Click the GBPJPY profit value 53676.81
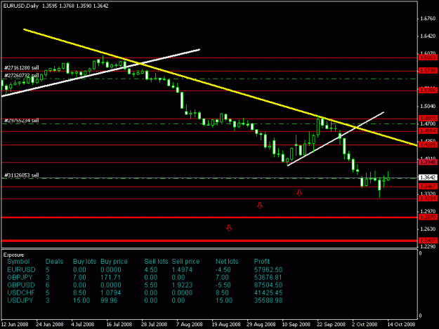 click(268, 278)
